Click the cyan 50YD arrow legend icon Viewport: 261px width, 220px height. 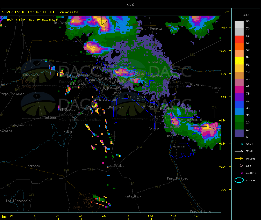pyautogui.click(x=239, y=144)
